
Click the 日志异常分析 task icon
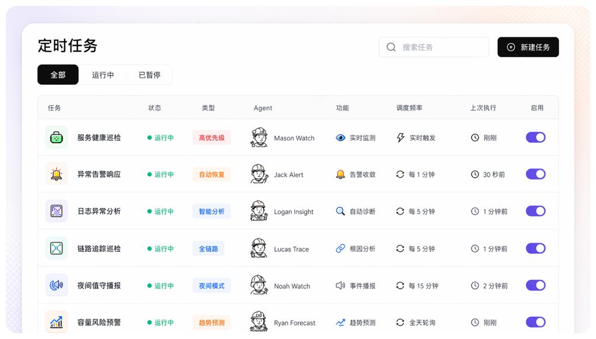tap(56, 211)
